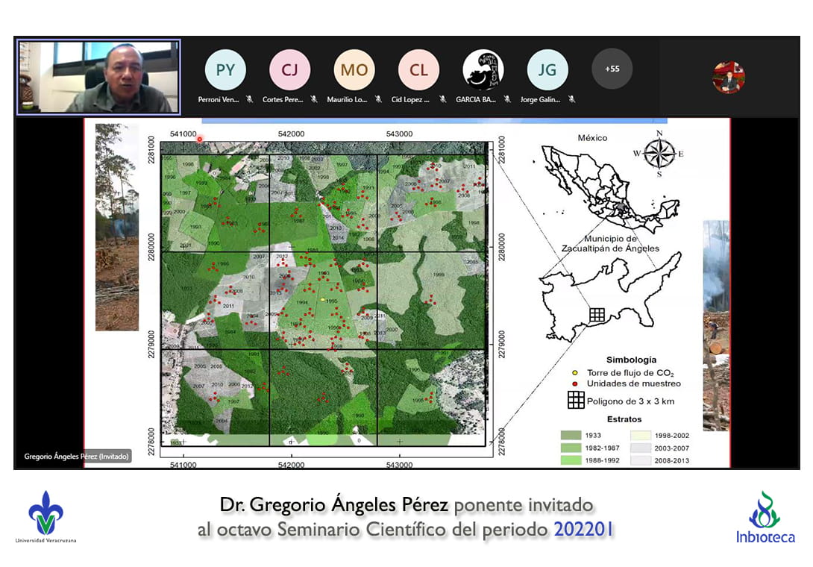Click muted mic icon beside Jorge Galin
This screenshot has height=567, width=813.
click(571, 99)
